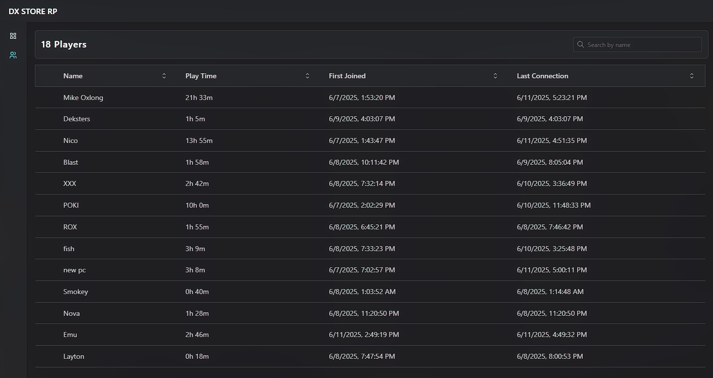713x378 pixels.
Task: Toggle sort arrows on First Joined column
Action: (x=495, y=76)
